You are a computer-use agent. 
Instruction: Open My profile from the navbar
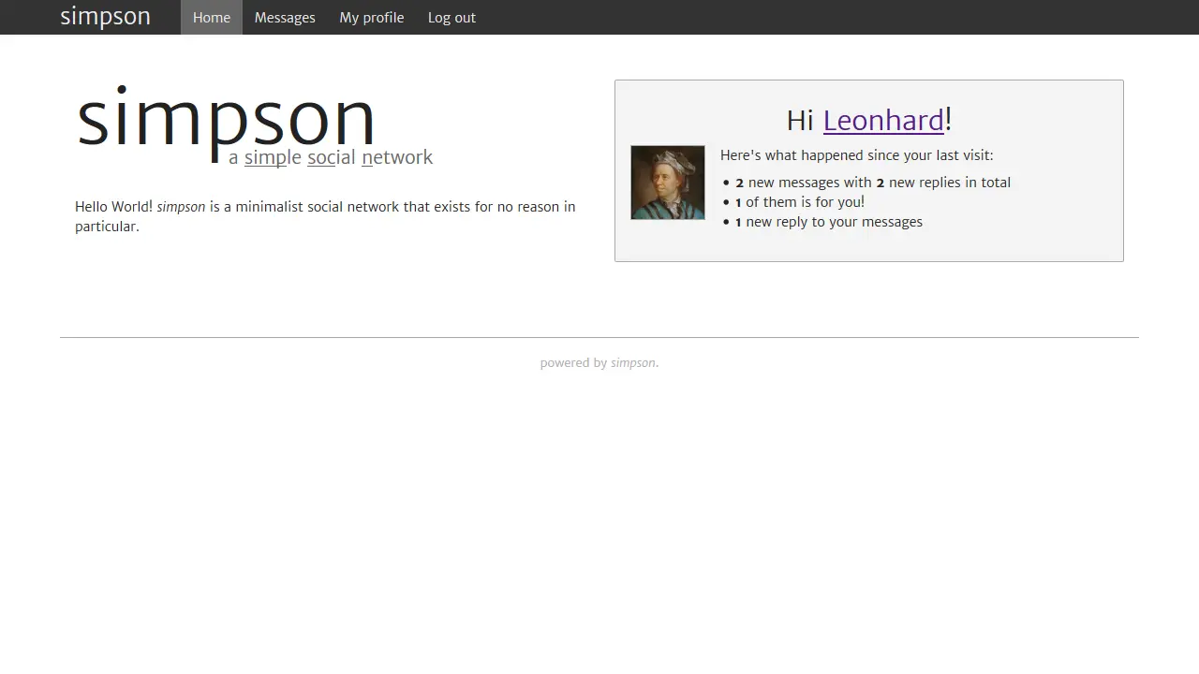372,18
